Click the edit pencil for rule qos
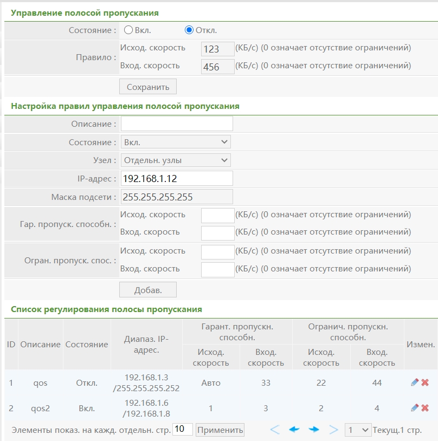 point(415,382)
